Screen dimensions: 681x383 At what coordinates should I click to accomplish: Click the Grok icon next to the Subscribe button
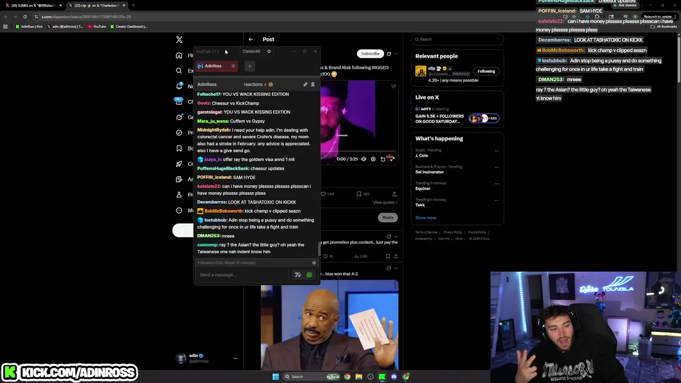point(389,54)
